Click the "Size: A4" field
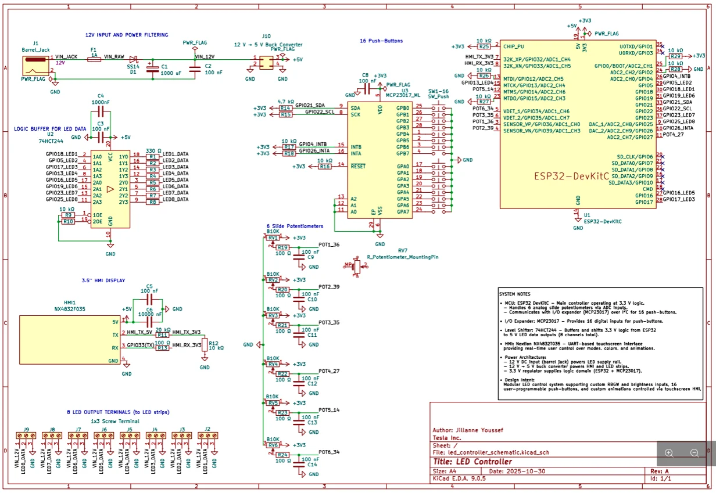The height and width of the screenshot is (493, 716). pos(445,471)
